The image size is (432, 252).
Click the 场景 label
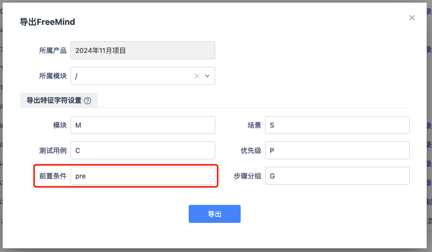click(254, 125)
